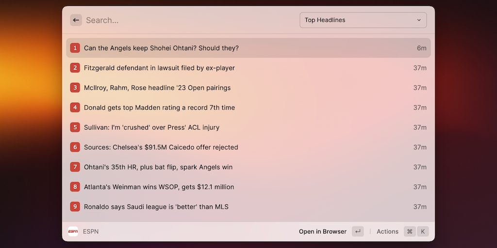The width and height of the screenshot is (497, 248).
Task: Click the back arrow icon
Action: tap(76, 20)
